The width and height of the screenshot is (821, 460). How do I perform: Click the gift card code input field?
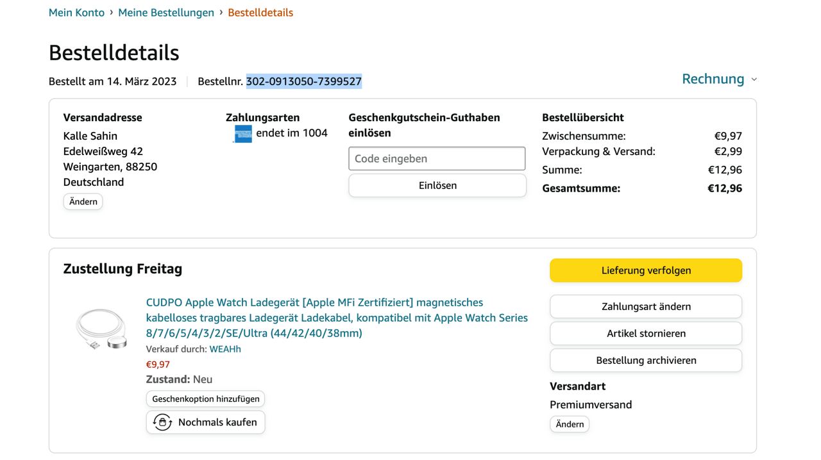click(x=437, y=158)
